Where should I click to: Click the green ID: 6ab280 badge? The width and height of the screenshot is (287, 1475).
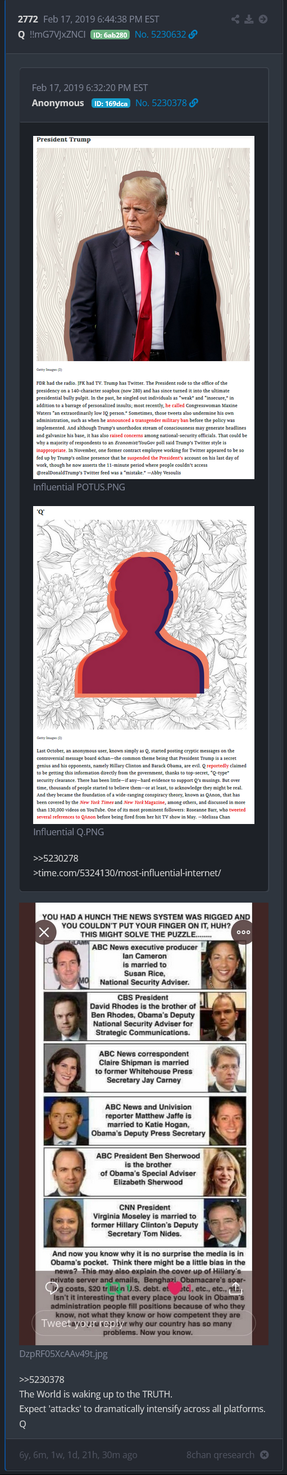(110, 35)
